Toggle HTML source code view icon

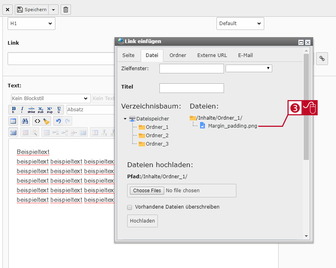(37, 121)
